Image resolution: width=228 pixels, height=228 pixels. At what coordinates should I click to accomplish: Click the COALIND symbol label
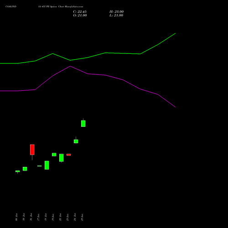[11, 7]
